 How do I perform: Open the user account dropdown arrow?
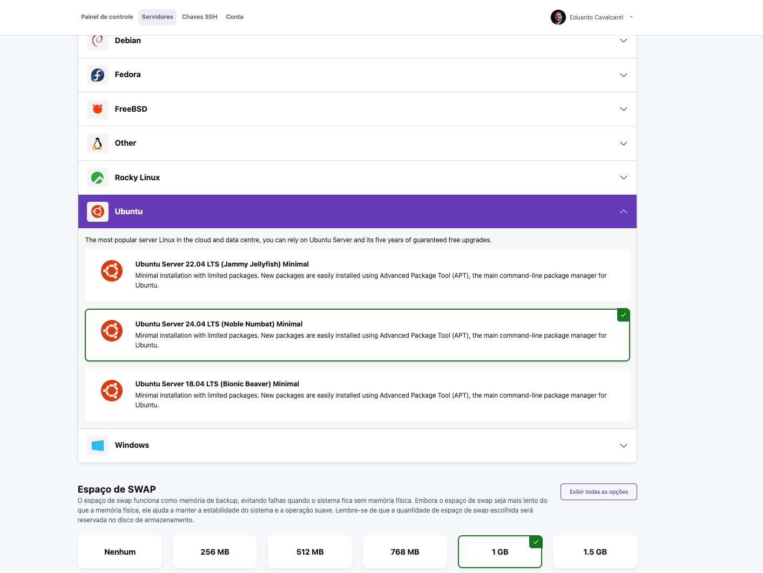[x=631, y=17]
